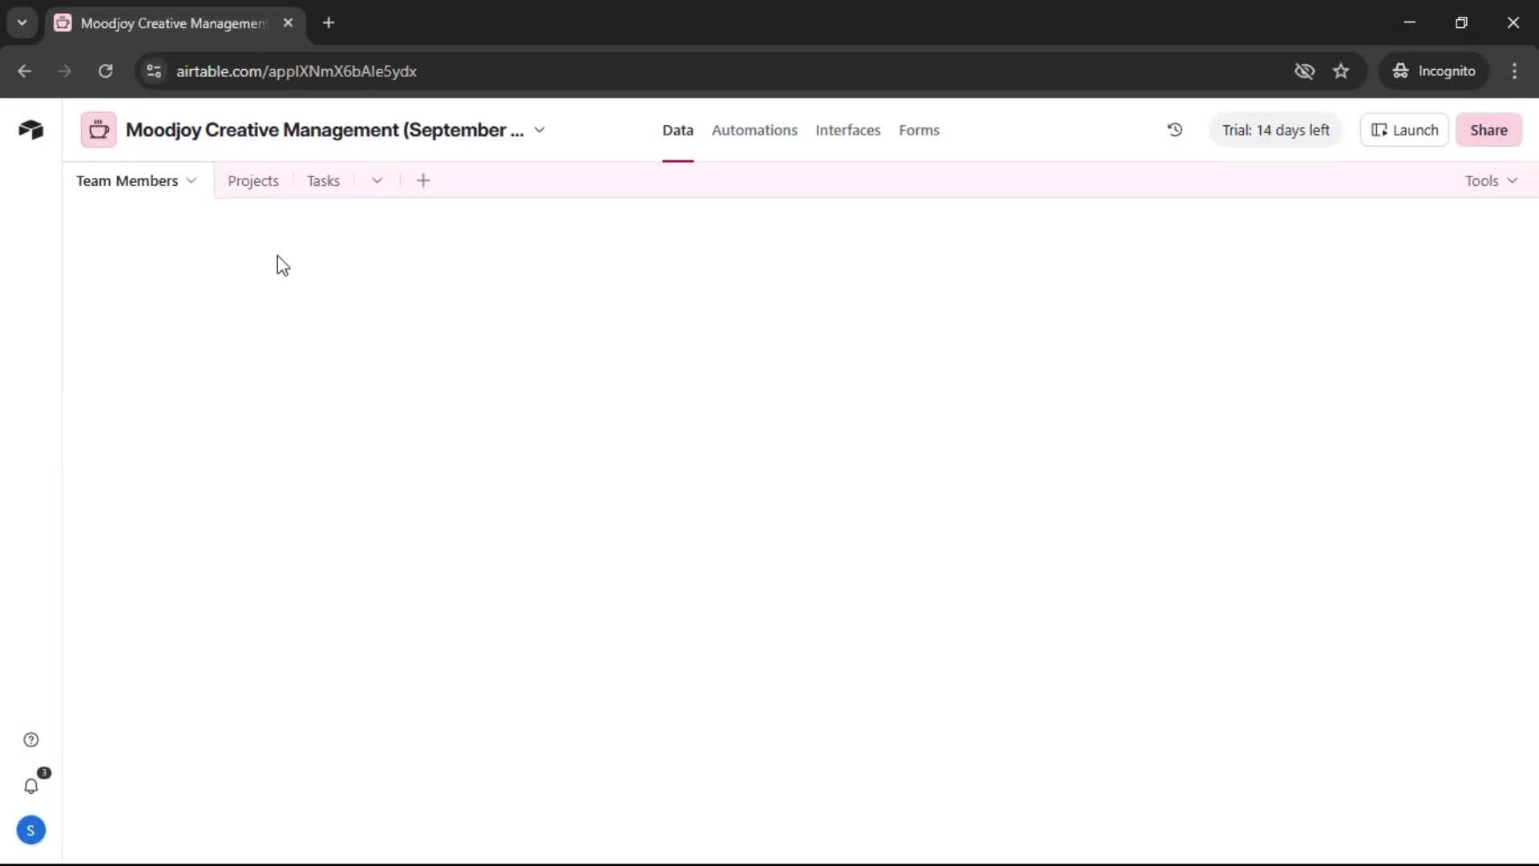Click the address bar URL

tap(297, 71)
